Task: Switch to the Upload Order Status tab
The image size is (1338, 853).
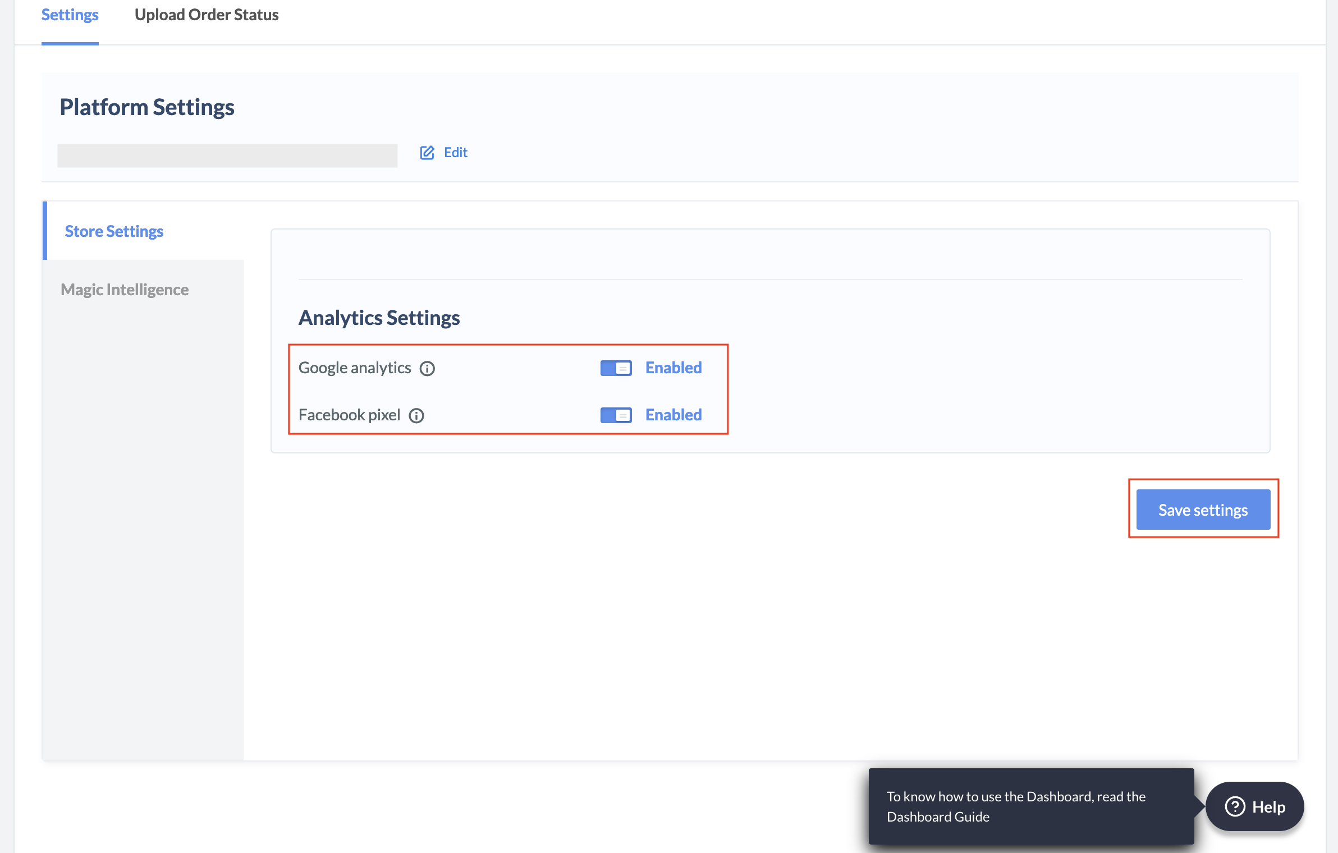Action: tap(206, 15)
